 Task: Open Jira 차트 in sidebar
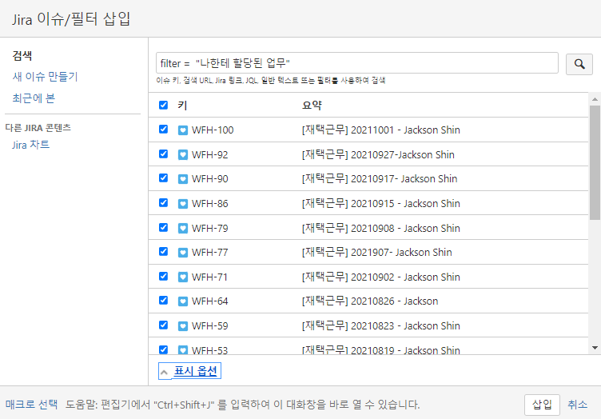tap(30, 145)
